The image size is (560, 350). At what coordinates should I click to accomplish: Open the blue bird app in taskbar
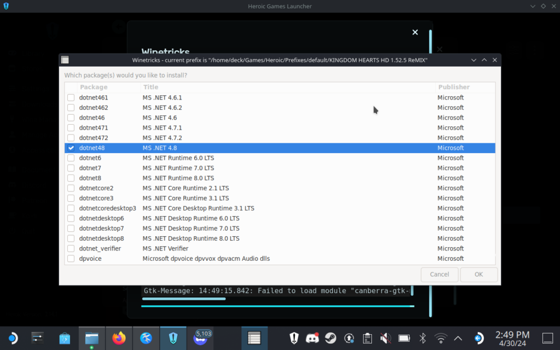click(146, 338)
